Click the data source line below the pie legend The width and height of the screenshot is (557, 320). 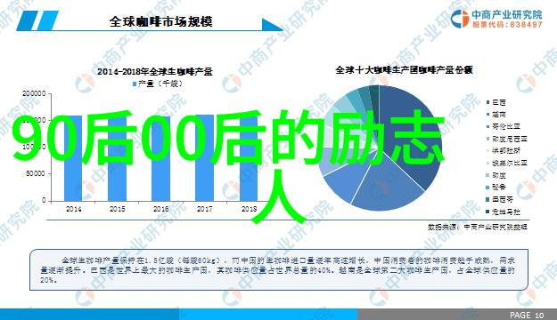(x=478, y=227)
